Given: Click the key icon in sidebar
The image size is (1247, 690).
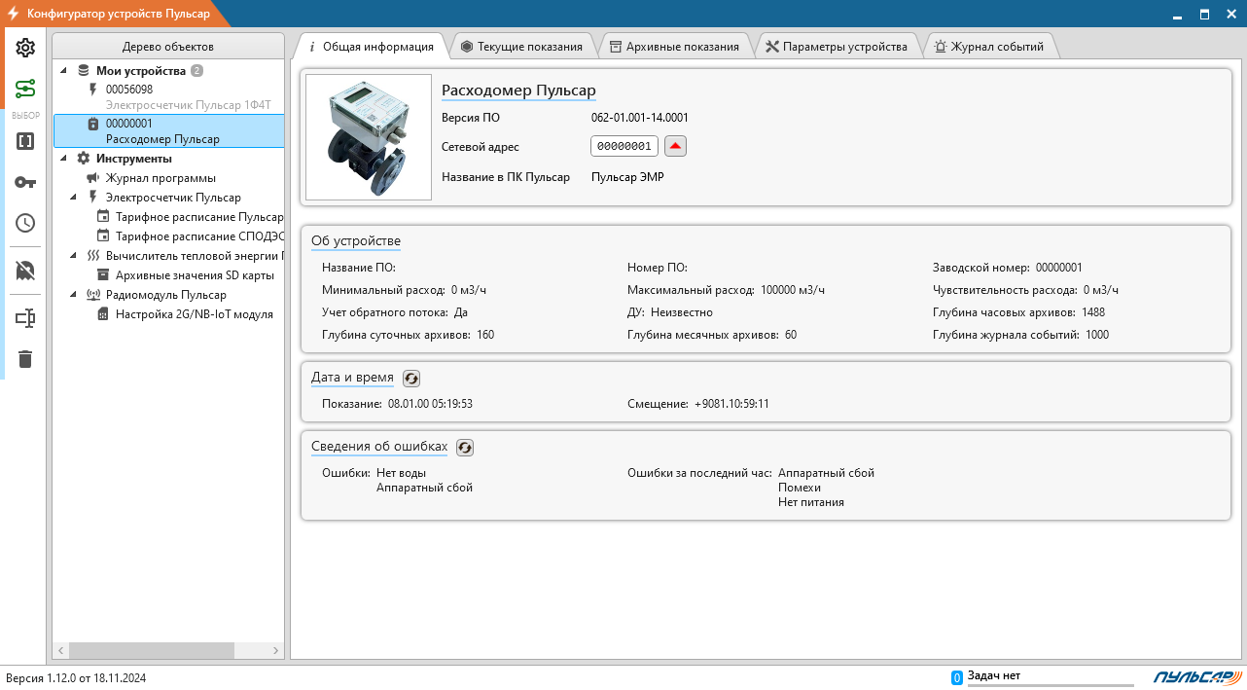Looking at the screenshot, I should 25,182.
